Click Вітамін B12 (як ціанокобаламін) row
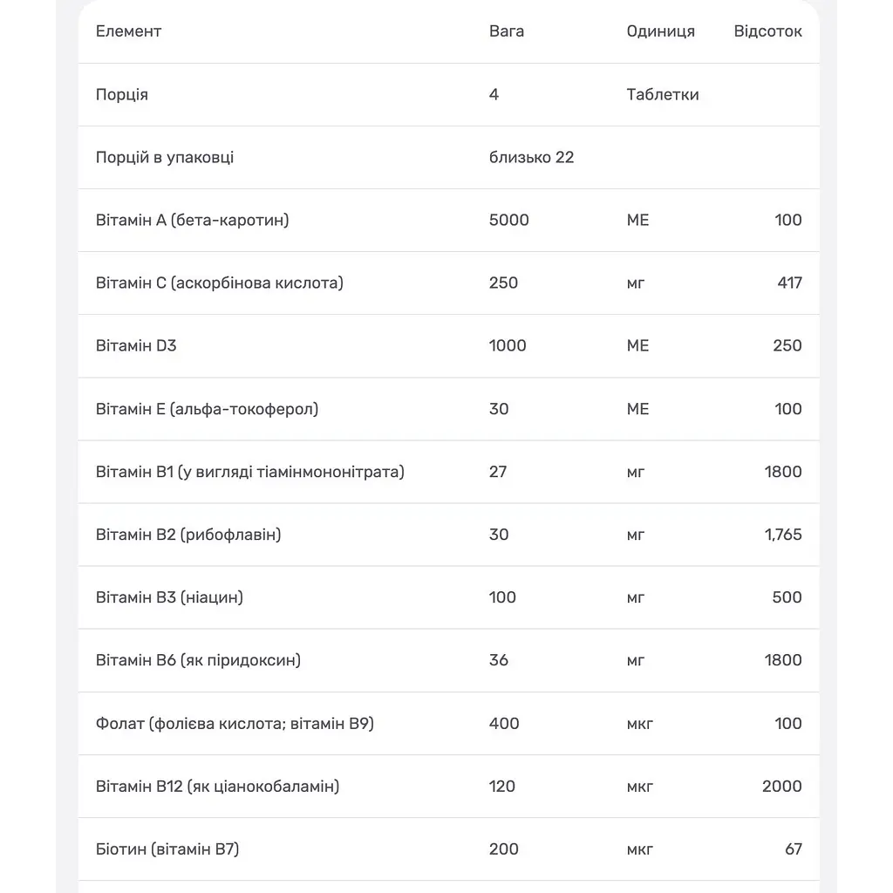This screenshot has height=893, width=893. pyautogui.click(x=449, y=787)
